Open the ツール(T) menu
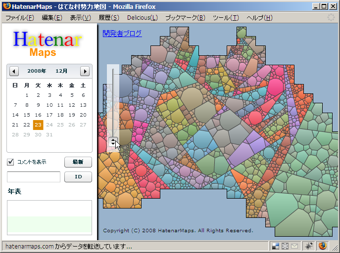Viewport: 340px width, 253px height. pyautogui.click(x=226, y=18)
